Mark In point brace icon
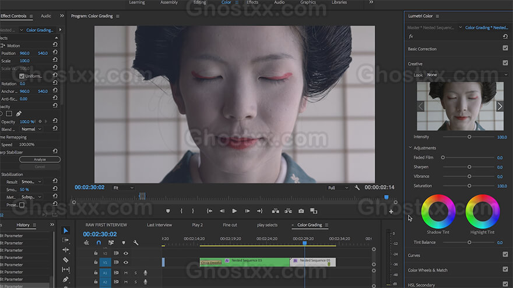513x288 pixels. (181, 211)
